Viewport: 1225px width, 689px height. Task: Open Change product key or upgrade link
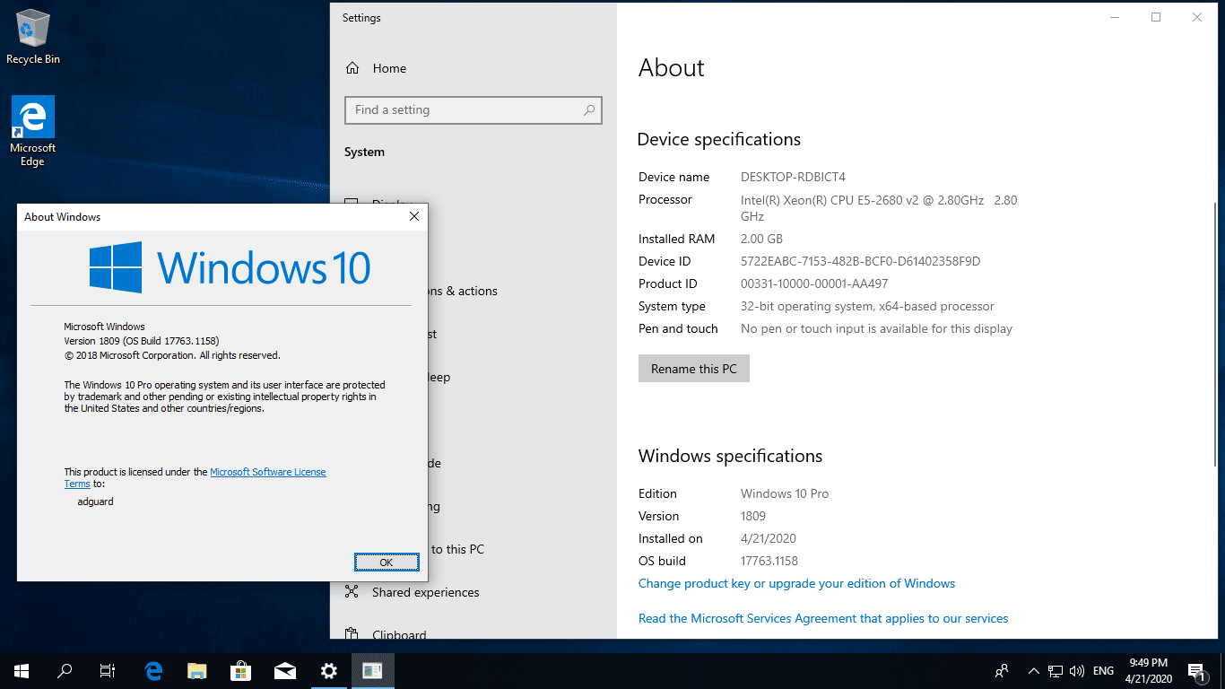tap(796, 583)
